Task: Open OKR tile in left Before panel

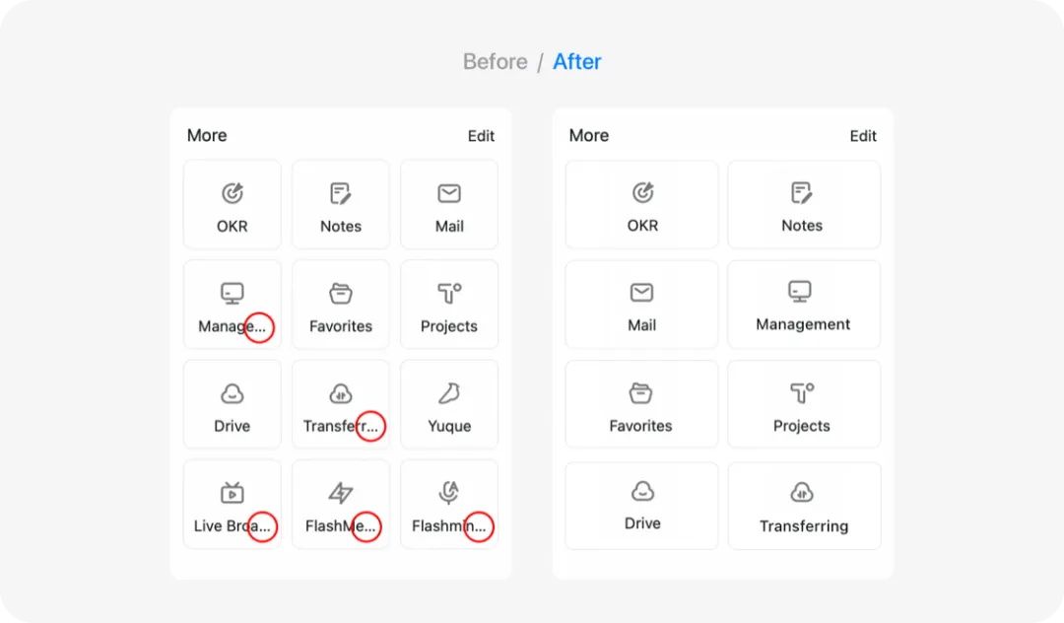Action: click(x=233, y=205)
